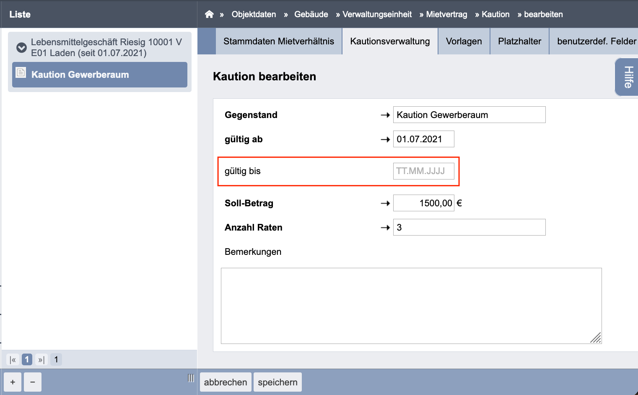Add a new entry with plus button
Viewport: 638px width, 395px height.
tap(13, 382)
